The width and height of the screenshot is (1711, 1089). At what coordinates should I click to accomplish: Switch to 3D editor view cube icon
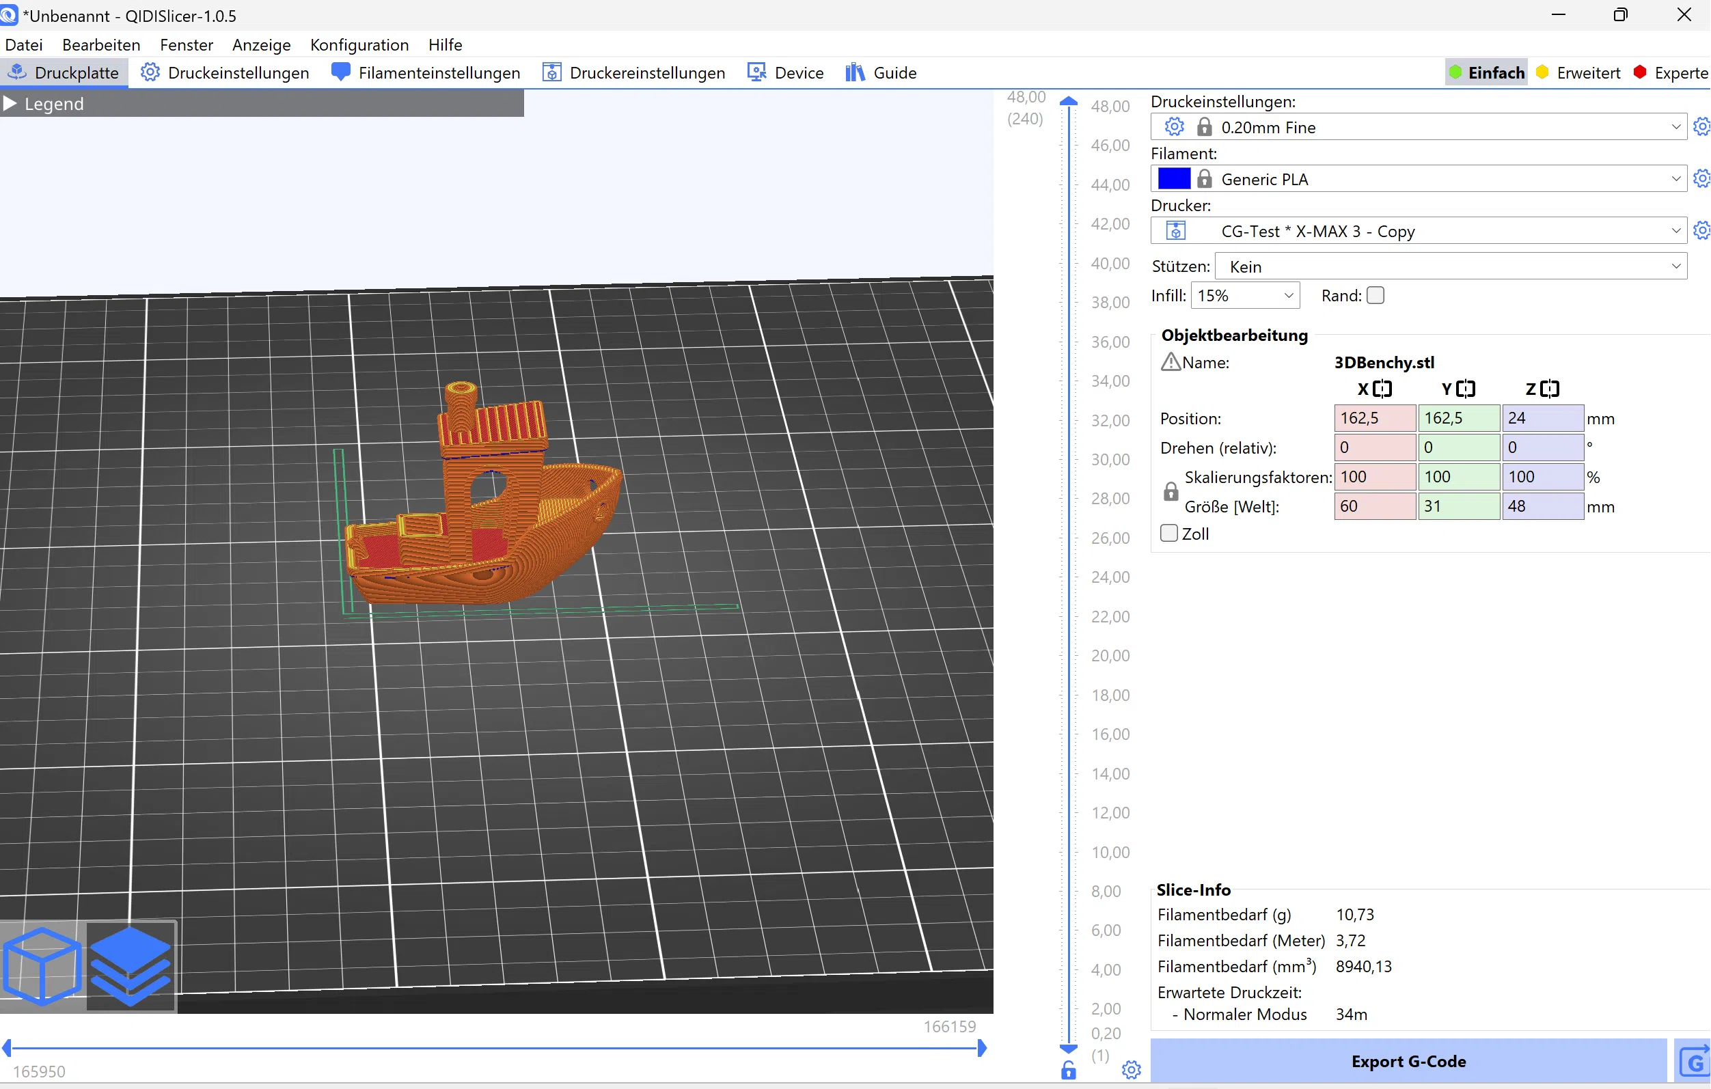point(42,966)
